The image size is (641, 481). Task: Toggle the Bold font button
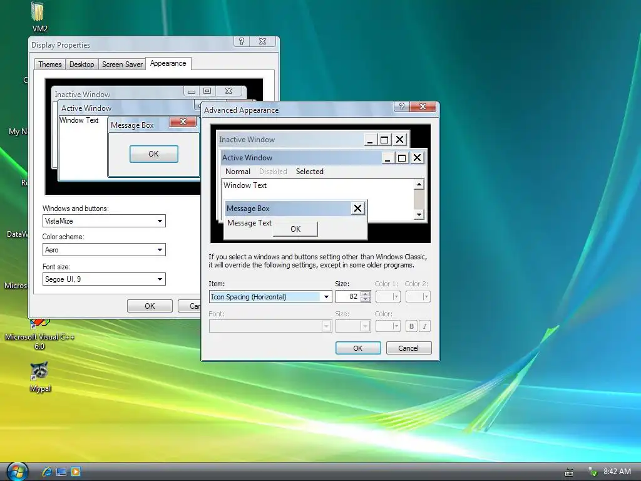(x=411, y=326)
